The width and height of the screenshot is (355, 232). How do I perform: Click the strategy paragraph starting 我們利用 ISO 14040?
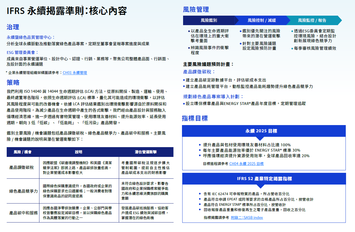pos(87,107)
